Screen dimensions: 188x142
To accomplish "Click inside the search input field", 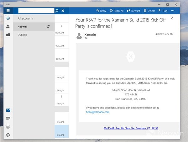I will point(36,11).
